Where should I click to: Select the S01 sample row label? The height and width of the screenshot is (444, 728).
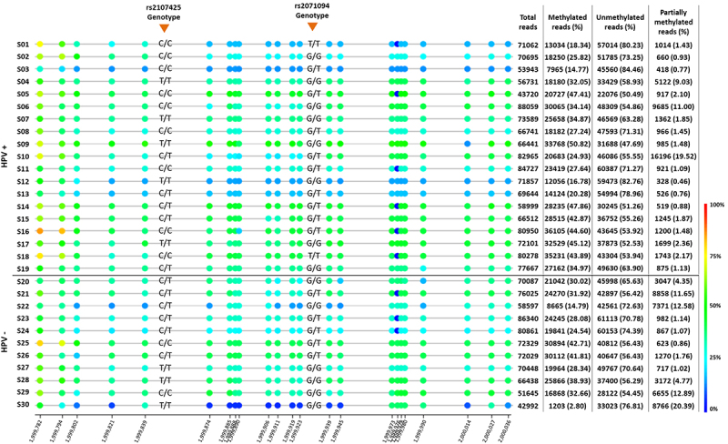point(22,44)
